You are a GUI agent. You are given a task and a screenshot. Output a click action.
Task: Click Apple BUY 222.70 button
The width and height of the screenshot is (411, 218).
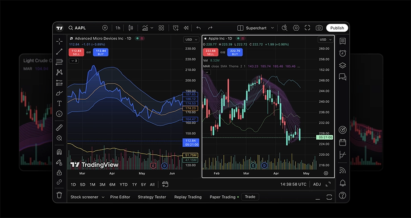click(235, 52)
